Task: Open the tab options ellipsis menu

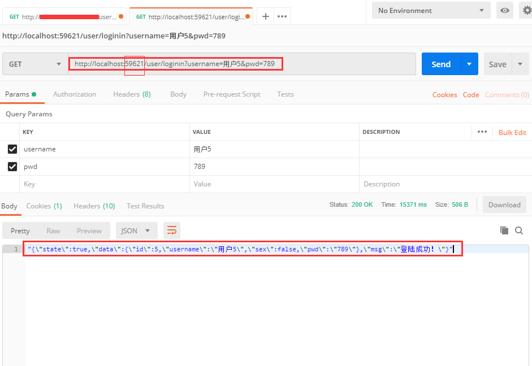Action: [282, 16]
